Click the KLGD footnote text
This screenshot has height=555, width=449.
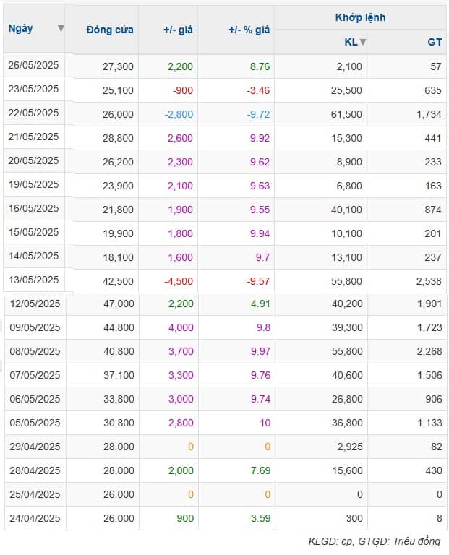[x=374, y=541]
